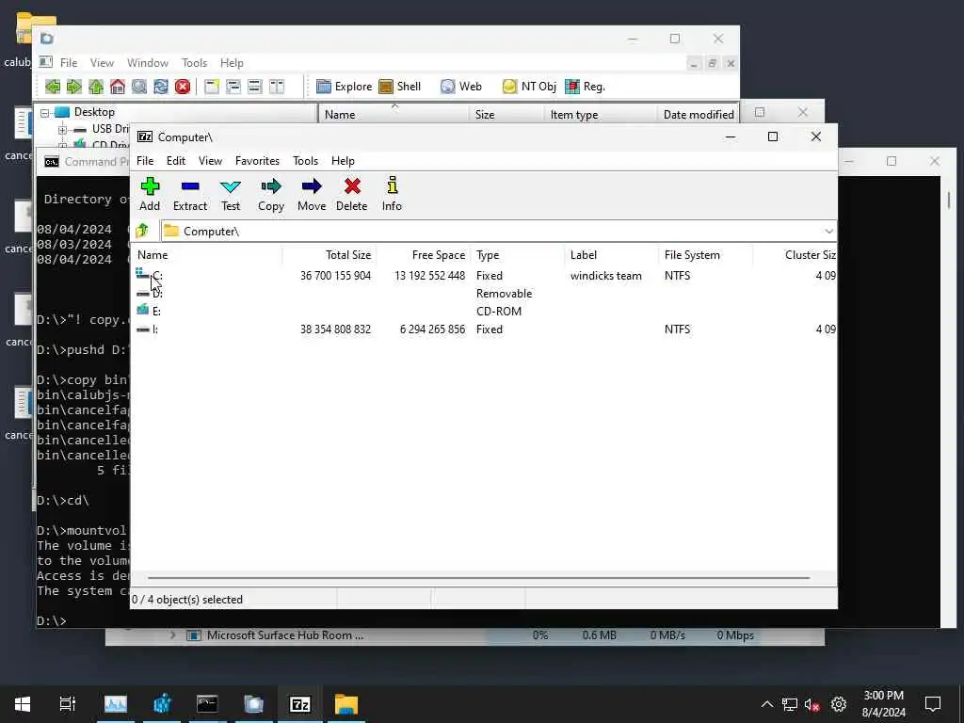Image resolution: width=964 pixels, height=723 pixels.
Task: Click the Search magnifier in explorer window toolbar
Action: 139,87
